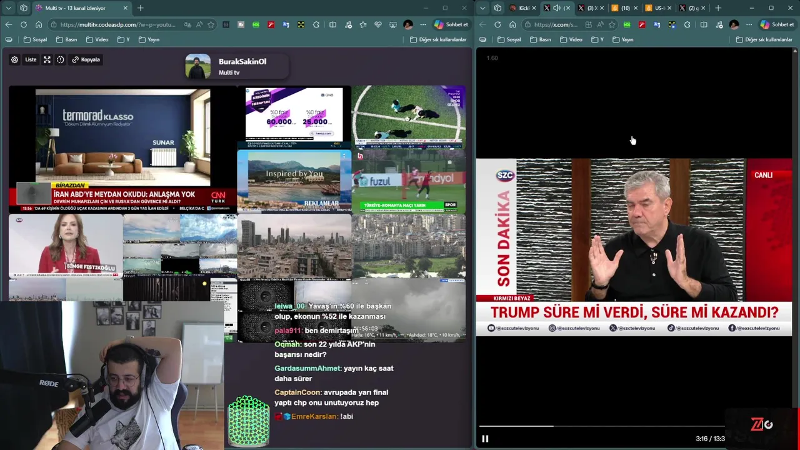Mute the playing X tab via speaker icon
800x450 pixels.
[557, 8]
